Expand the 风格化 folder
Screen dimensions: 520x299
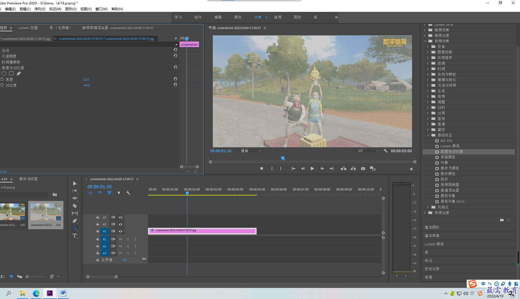point(428,207)
